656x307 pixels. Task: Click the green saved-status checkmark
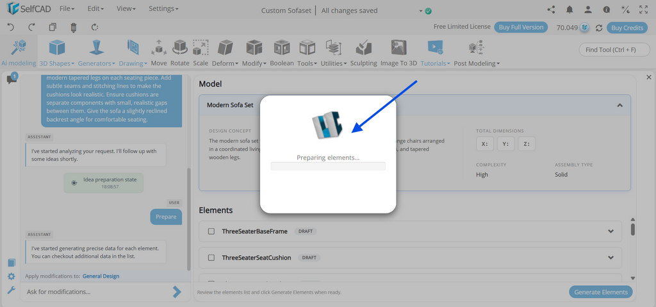click(x=428, y=12)
